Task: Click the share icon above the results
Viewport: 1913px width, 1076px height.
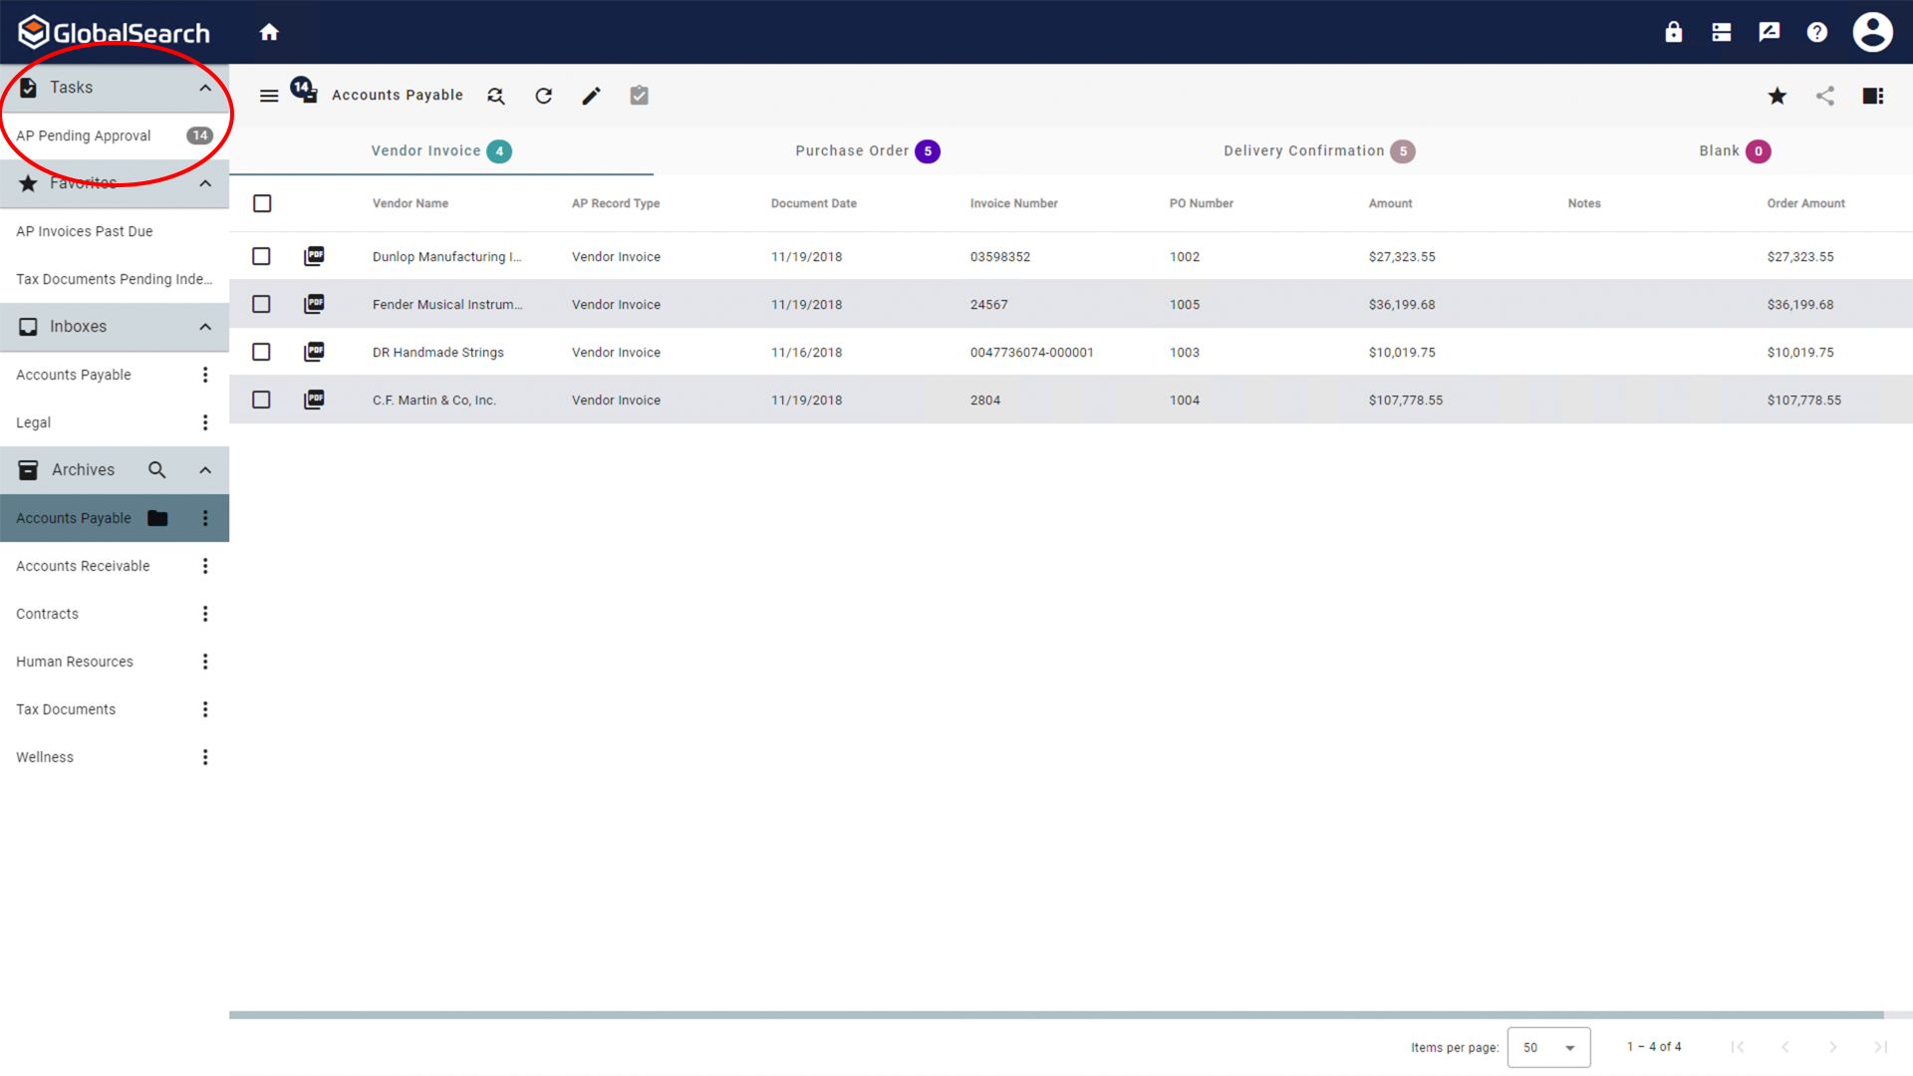Action: (1825, 96)
